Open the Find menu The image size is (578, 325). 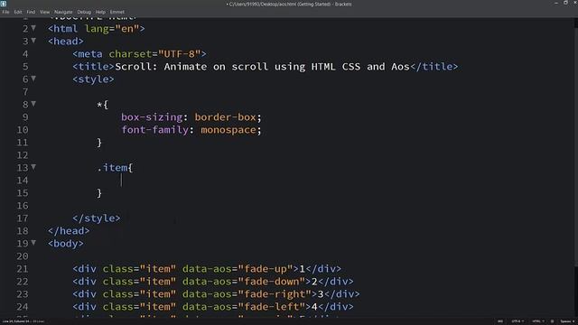click(x=31, y=12)
